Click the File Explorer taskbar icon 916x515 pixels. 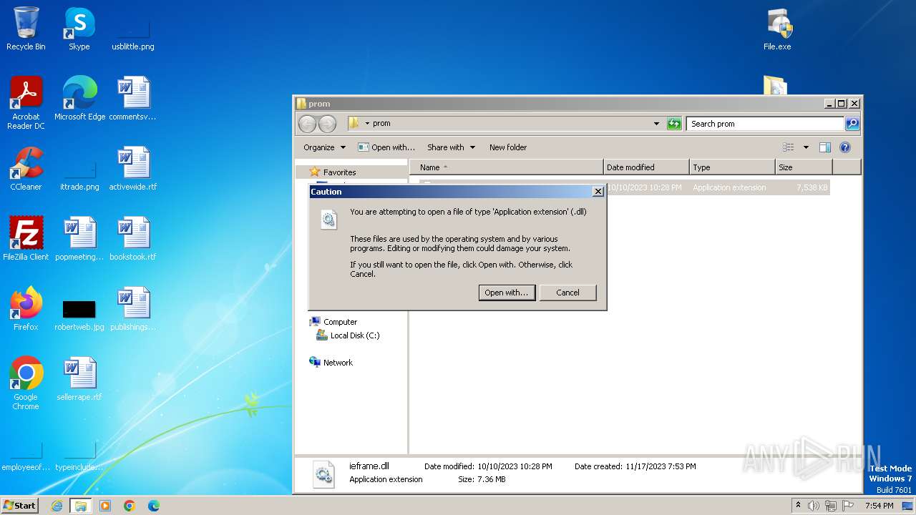click(80, 506)
